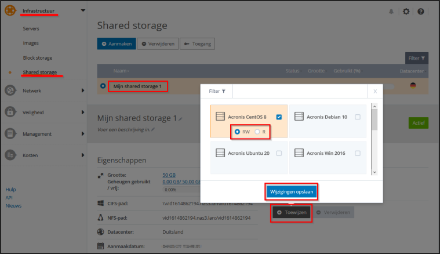Click the pencil icon next to storage title
This screenshot has width=440, height=254.
pos(180,119)
